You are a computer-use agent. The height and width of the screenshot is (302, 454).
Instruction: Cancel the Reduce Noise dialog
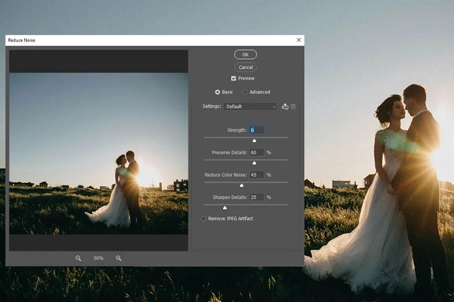tap(245, 66)
